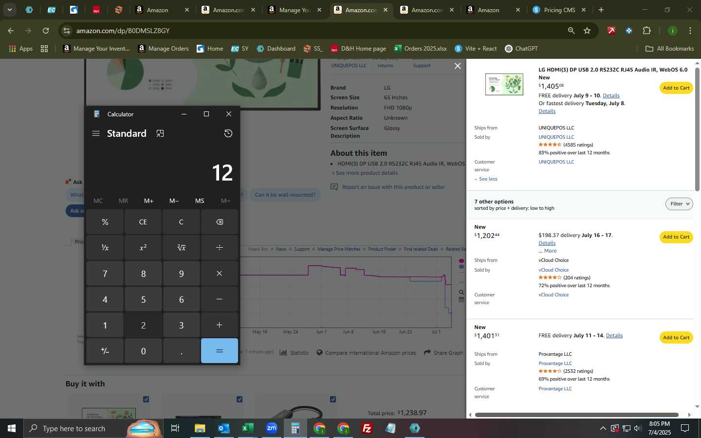Open the Chrome tab search dropdown
701x438 pixels.
click(9, 10)
